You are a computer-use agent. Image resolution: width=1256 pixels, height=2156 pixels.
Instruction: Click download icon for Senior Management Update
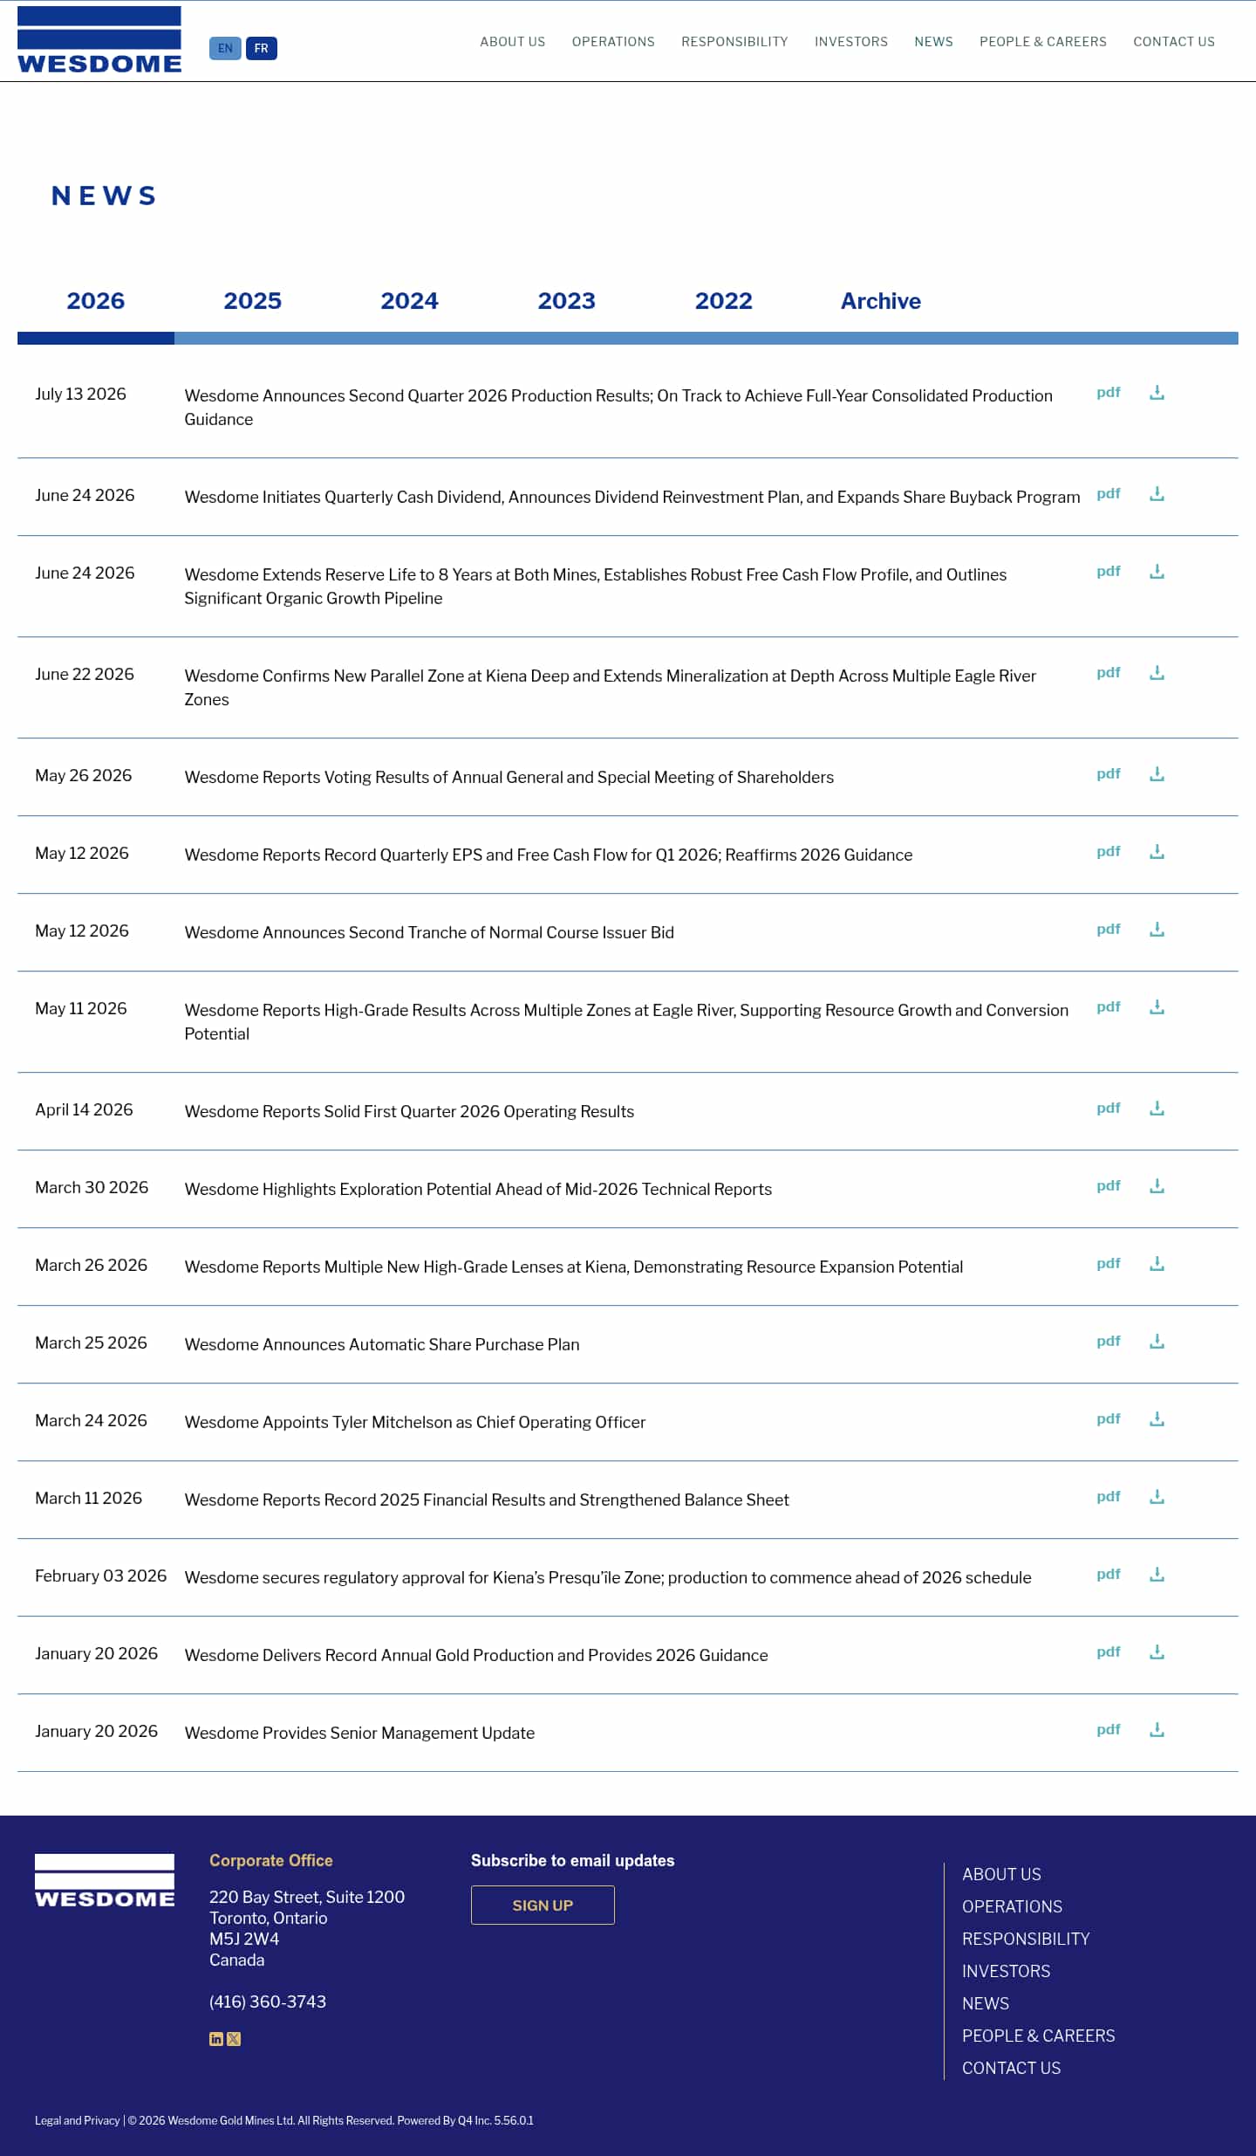point(1157,1730)
